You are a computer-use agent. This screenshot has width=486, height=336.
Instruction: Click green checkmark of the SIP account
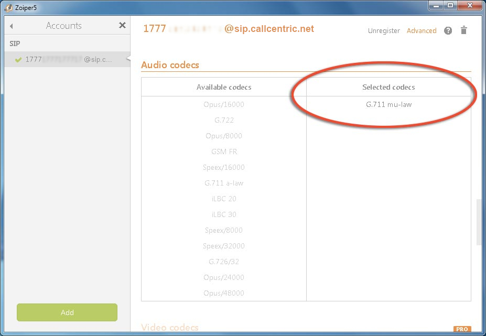click(x=18, y=60)
